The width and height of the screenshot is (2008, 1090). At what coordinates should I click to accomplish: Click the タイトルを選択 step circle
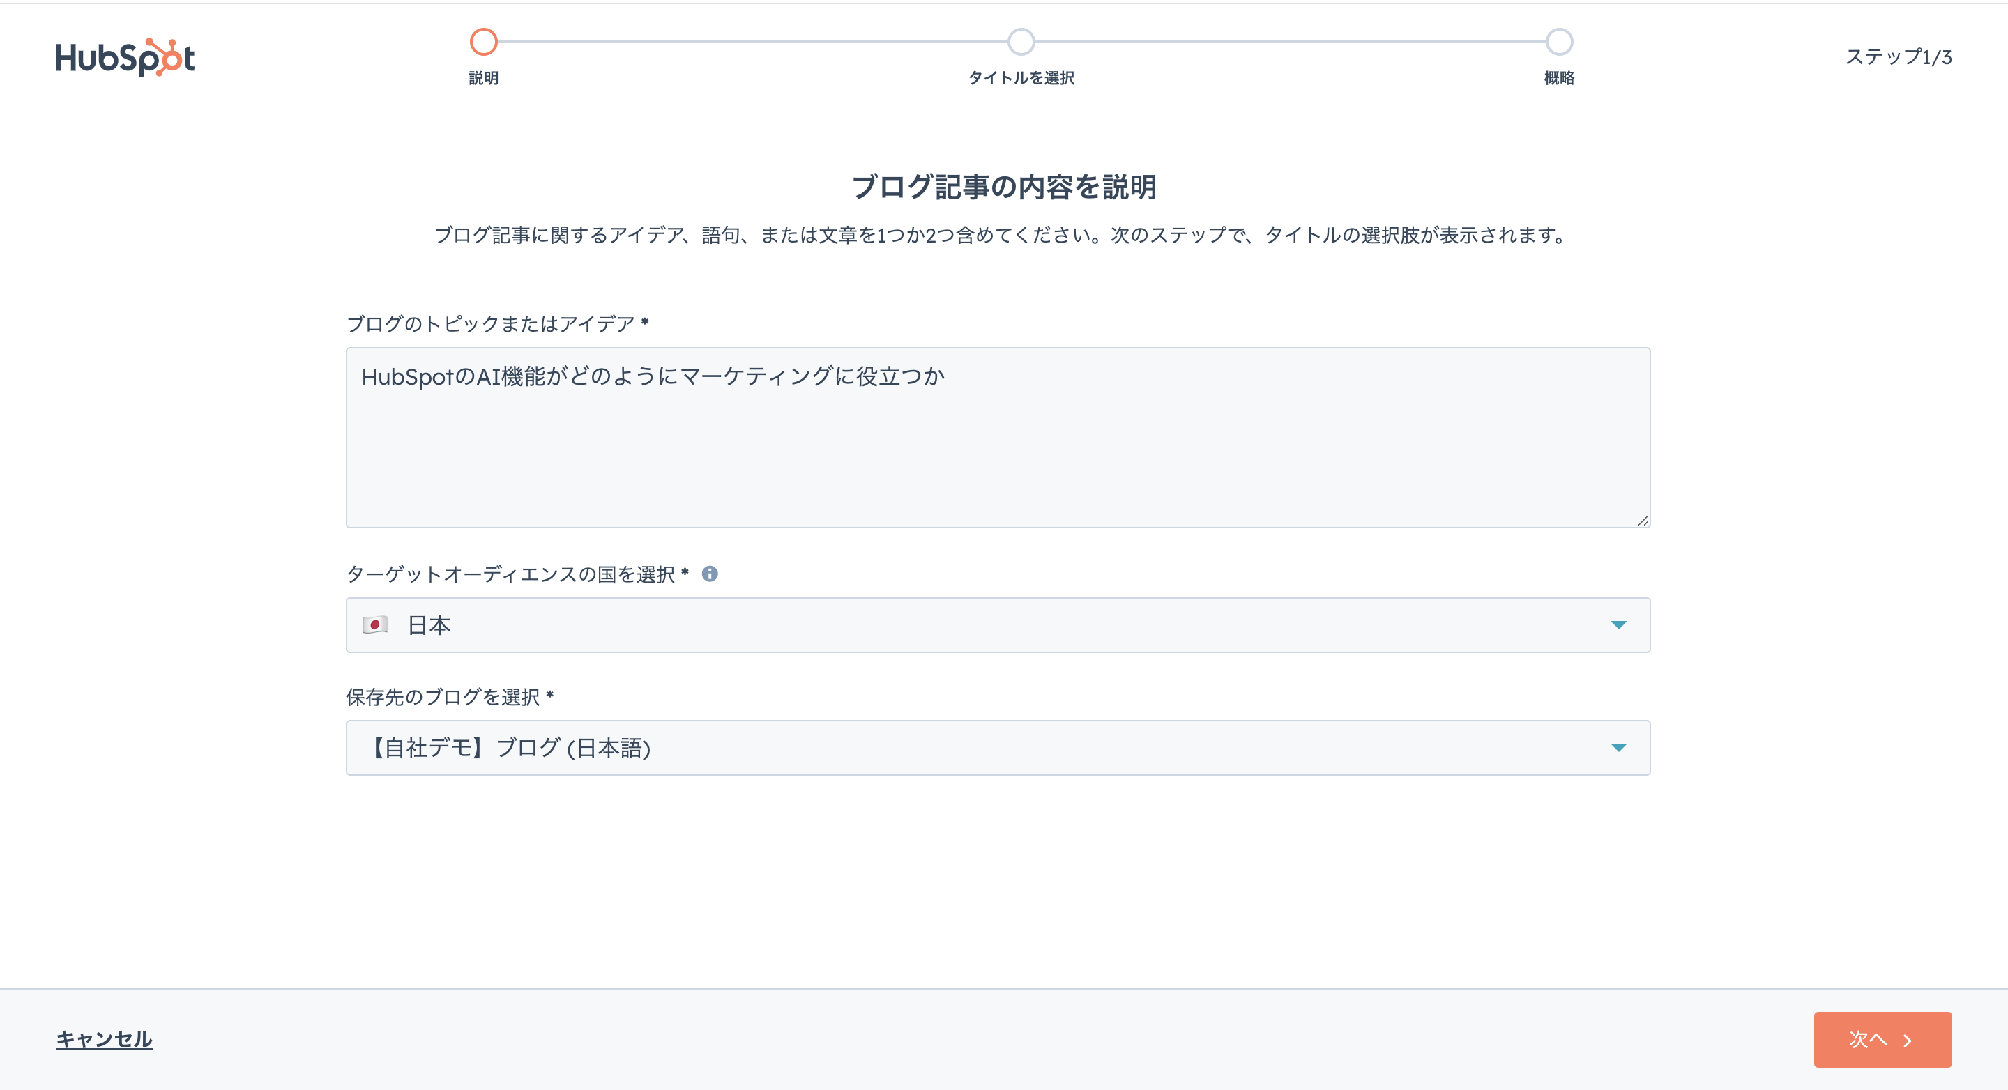[x=1020, y=42]
